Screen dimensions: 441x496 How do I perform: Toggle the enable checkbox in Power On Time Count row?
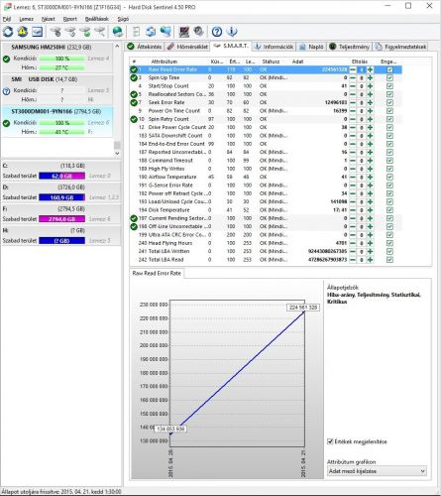(x=389, y=111)
